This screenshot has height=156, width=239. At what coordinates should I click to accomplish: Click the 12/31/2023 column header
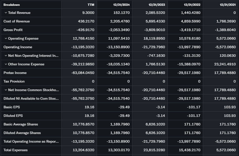[157, 5]
